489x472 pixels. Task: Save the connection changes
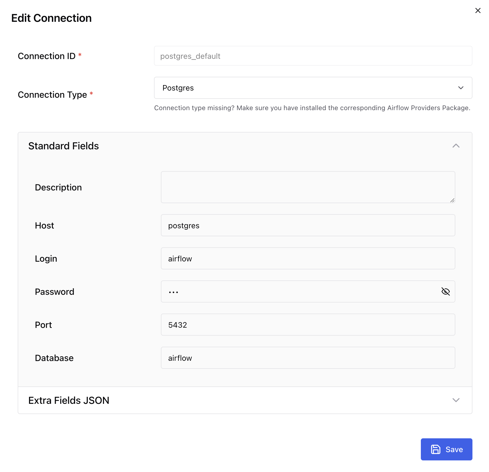(x=446, y=449)
